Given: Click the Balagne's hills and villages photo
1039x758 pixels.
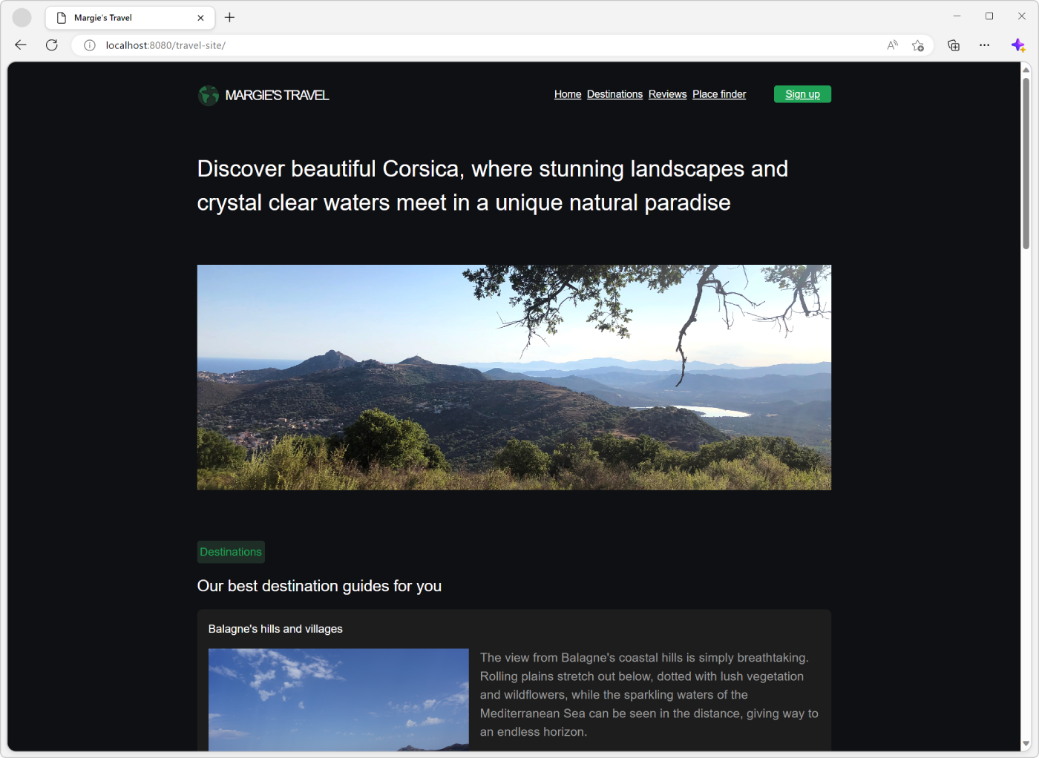Looking at the screenshot, I should pyautogui.click(x=338, y=699).
